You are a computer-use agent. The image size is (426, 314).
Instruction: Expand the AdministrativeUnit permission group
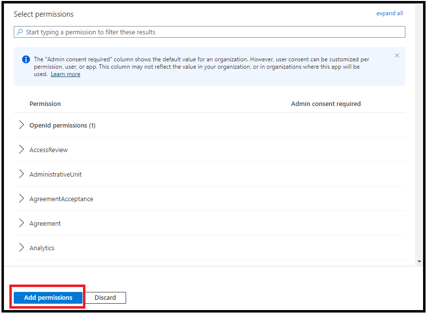(21, 174)
